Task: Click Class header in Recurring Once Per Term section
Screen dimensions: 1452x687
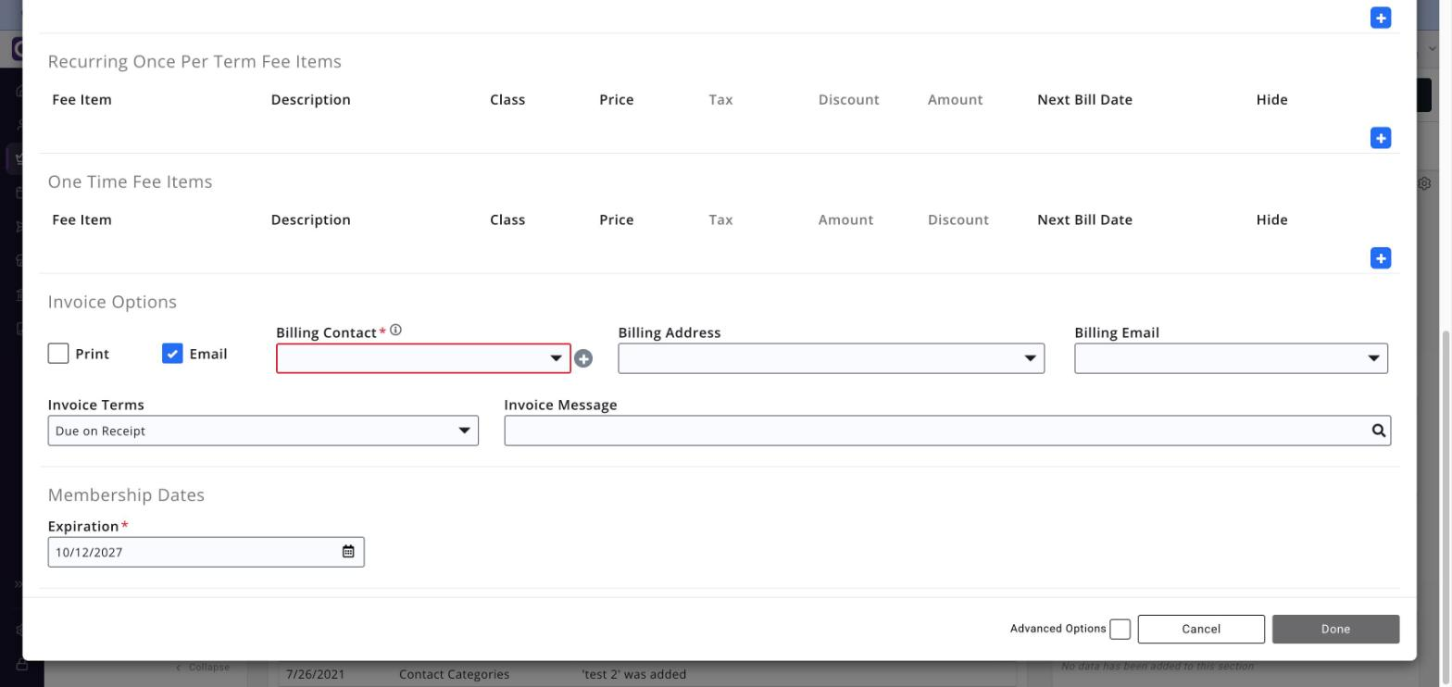Action: pyautogui.click(x=507, y=99)
